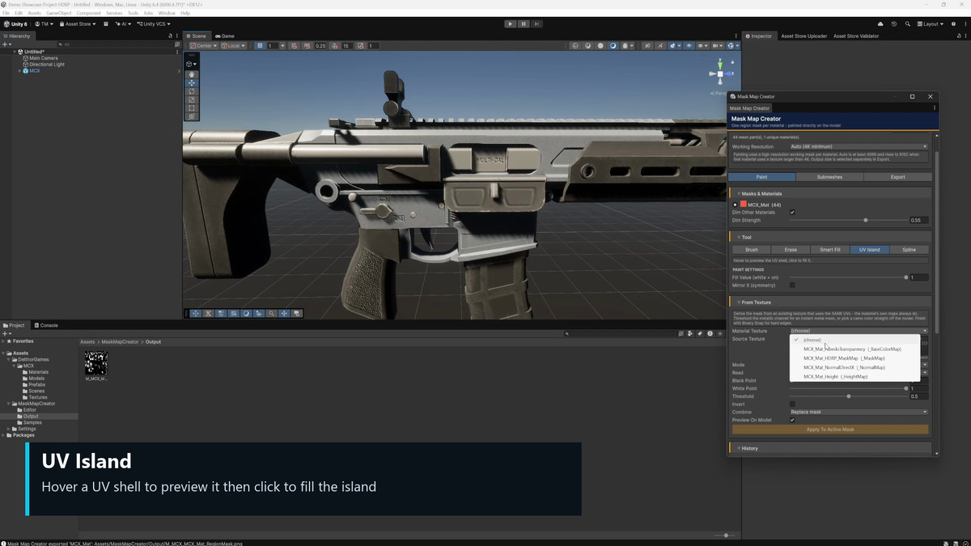971x546 pixels.
Task: Click Apply To Active Mask button
Action: pyautogui.click(x=830, y=430)
